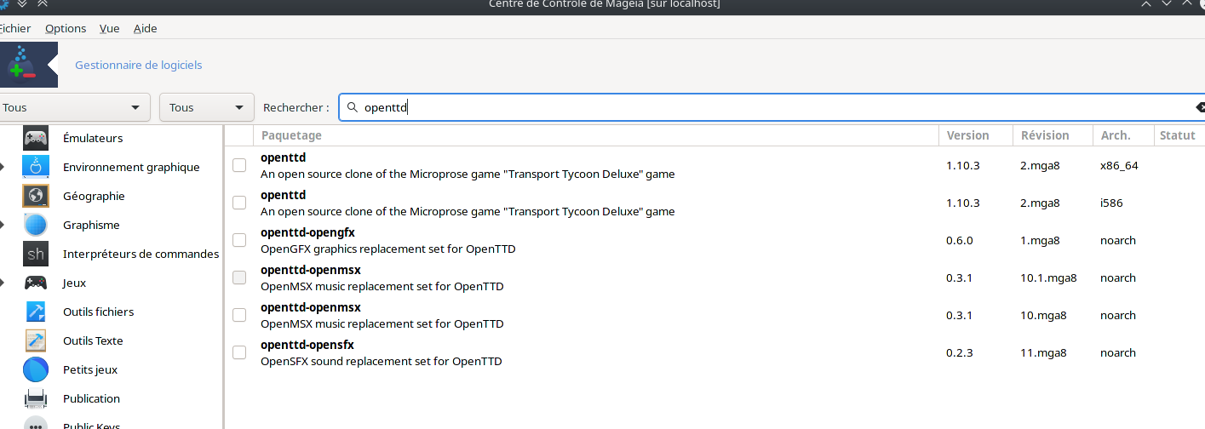Sort by the Statut column header
1205x429 pixels.
(1179, 135)
